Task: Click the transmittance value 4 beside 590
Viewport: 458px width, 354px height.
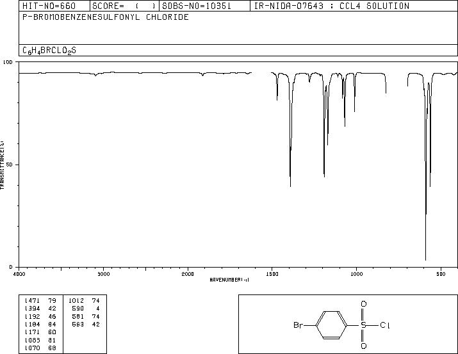Action: pos(98,309)
